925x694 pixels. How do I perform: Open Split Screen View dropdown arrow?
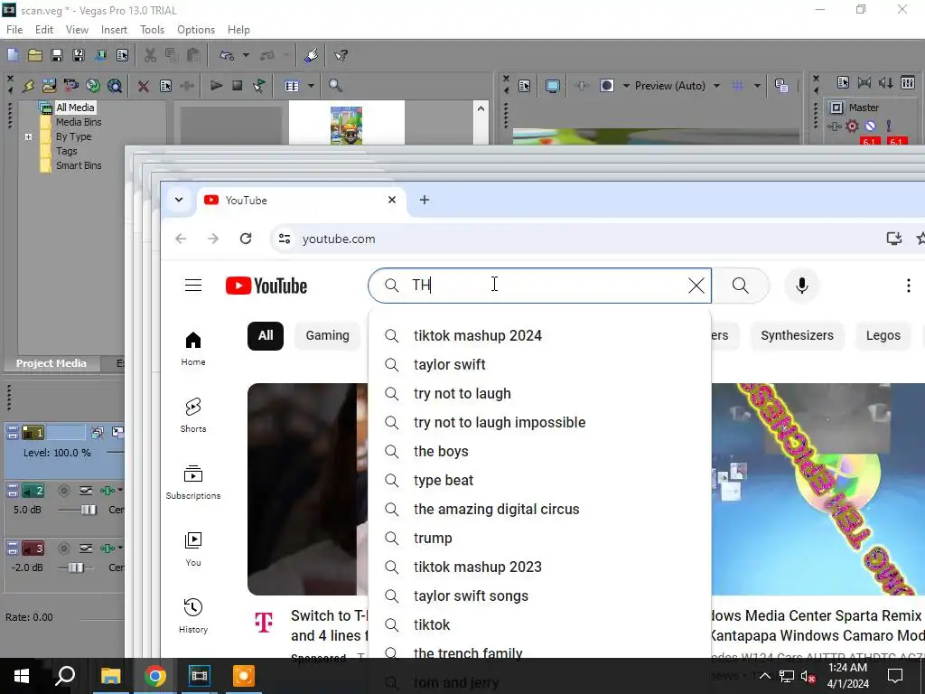pyautogui.click(x=626, y=86)
